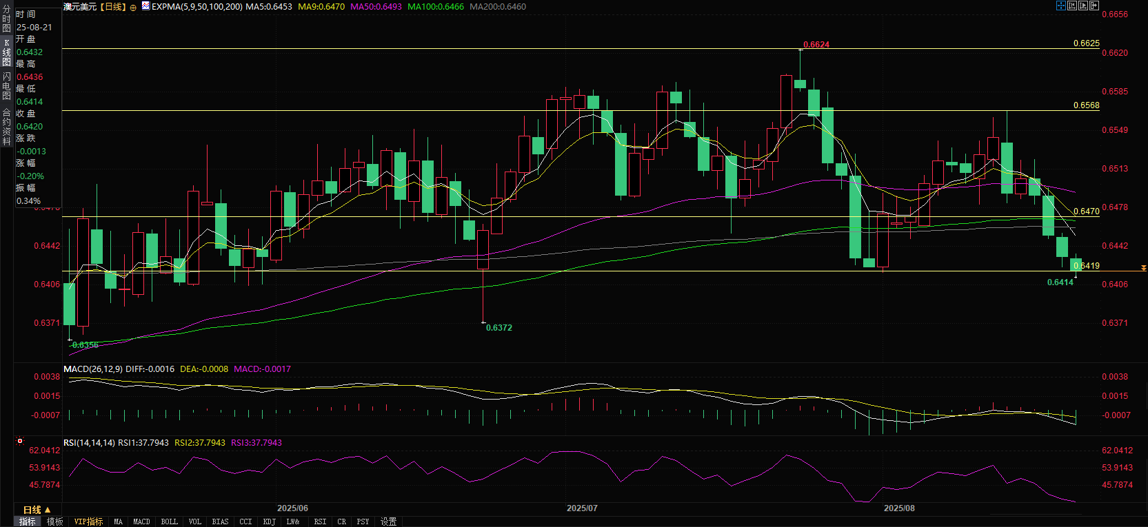Apply the CR indicator
1148x527 pixels.
tap(341, 521)
